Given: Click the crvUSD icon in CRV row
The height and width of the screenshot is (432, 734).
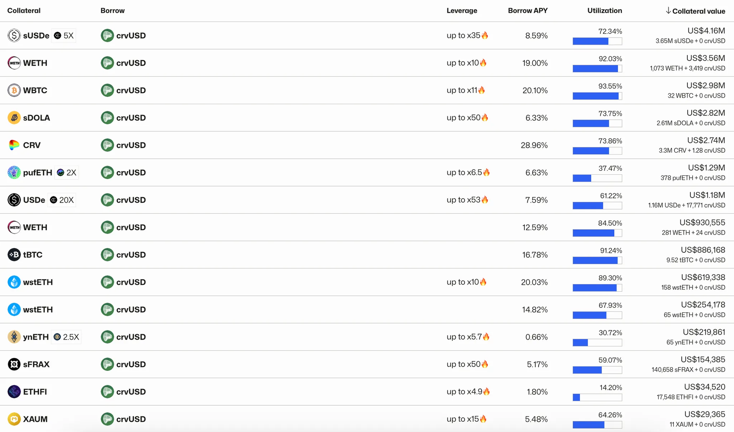Looking at the screenshot, I should click(x=107, y=145).
